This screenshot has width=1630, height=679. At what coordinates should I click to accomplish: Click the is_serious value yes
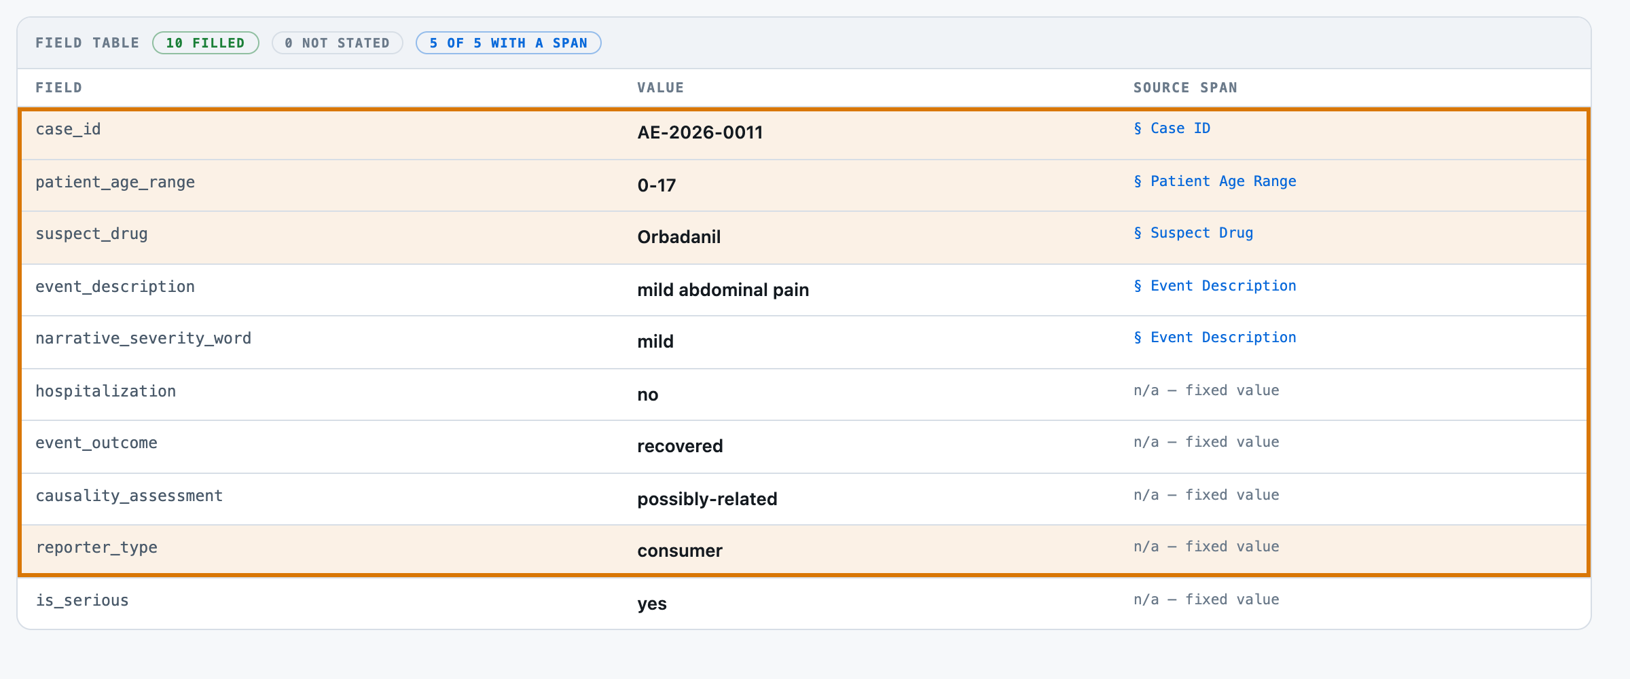(652, 604)
